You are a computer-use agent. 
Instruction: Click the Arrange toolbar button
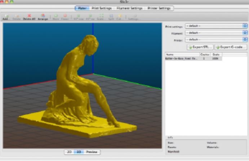coord(43,17)
